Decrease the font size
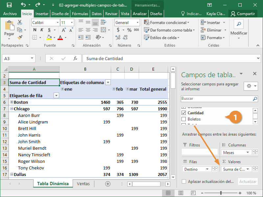This screenshot has height=197, width=263. pos(71,30)
